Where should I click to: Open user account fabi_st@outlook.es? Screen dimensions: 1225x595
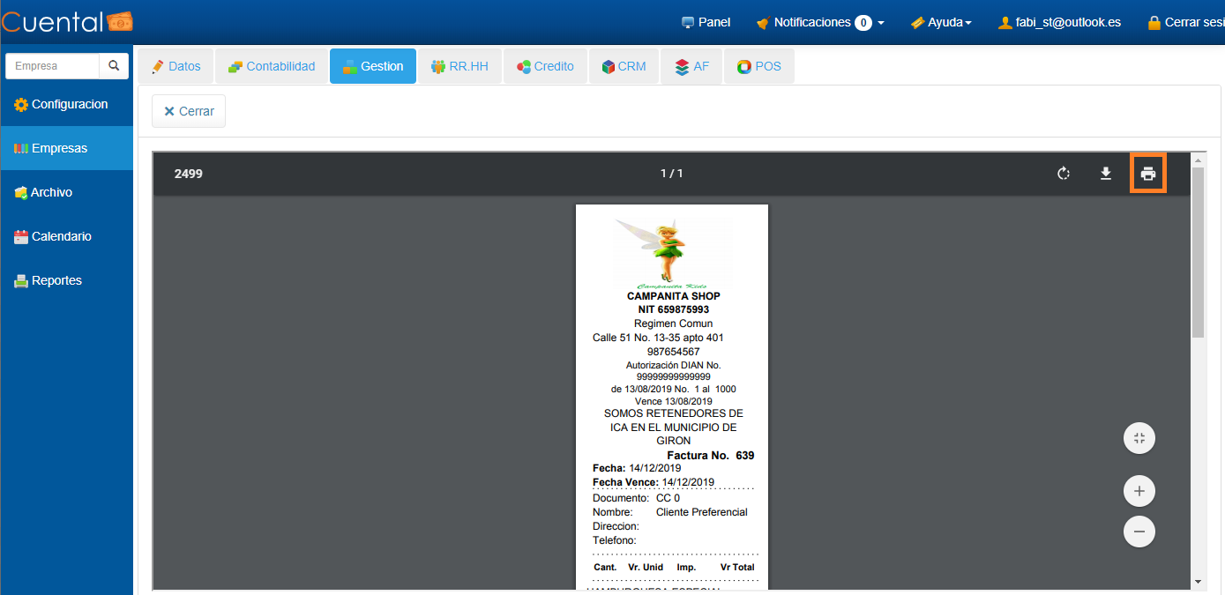tap(1059, 22)
